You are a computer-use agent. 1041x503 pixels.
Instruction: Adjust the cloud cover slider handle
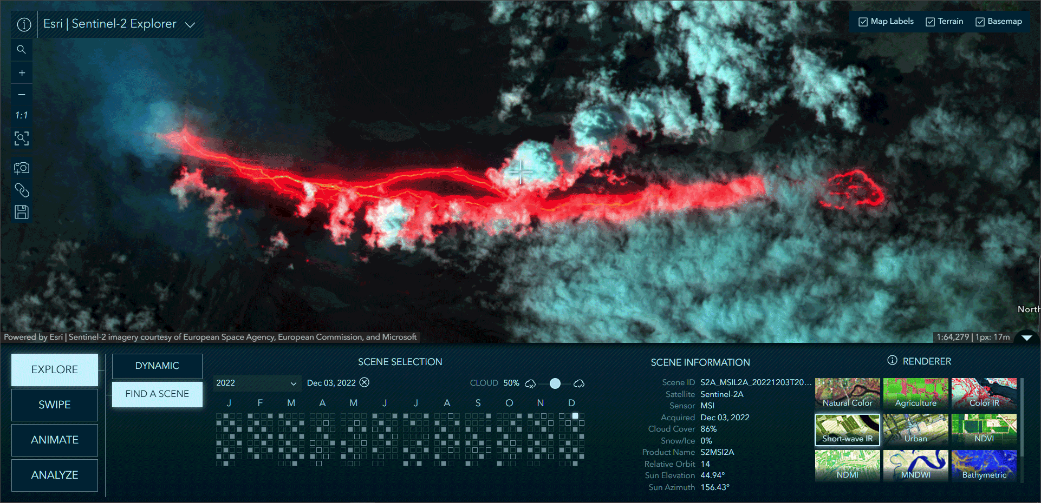coord(555,383)
